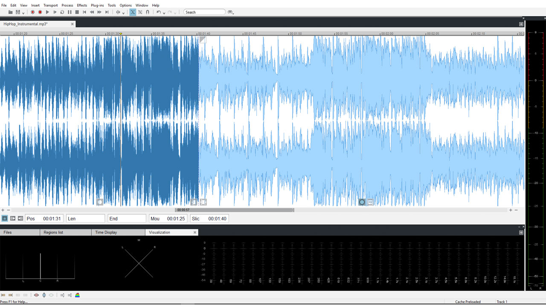Click the zoom out minus button on timeline
Screen dimensions: 546x307
coord(8,210)
